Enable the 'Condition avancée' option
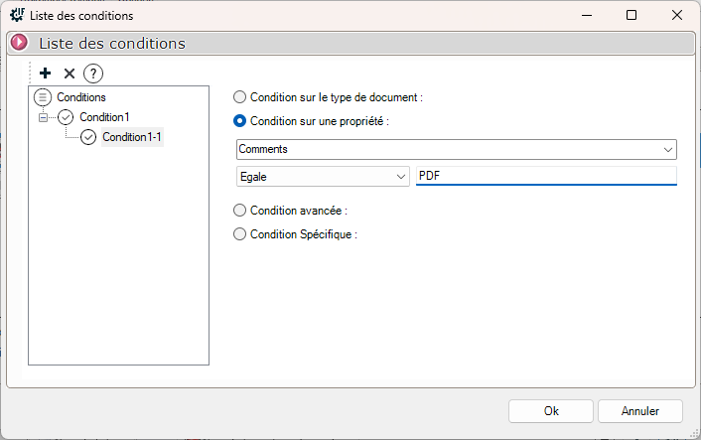This screenshot has height=440, width=701. click(x=239, y=211)
